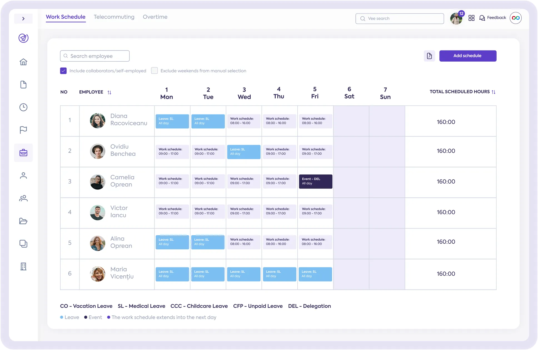Go to the Home icon in sidebar
The height and width of the screenshot is (350, 538).
tap(23, 62)
